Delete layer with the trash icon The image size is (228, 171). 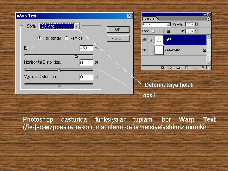coord(203,68)
